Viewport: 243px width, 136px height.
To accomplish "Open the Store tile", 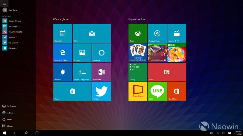I will click(x=72, y=91).
